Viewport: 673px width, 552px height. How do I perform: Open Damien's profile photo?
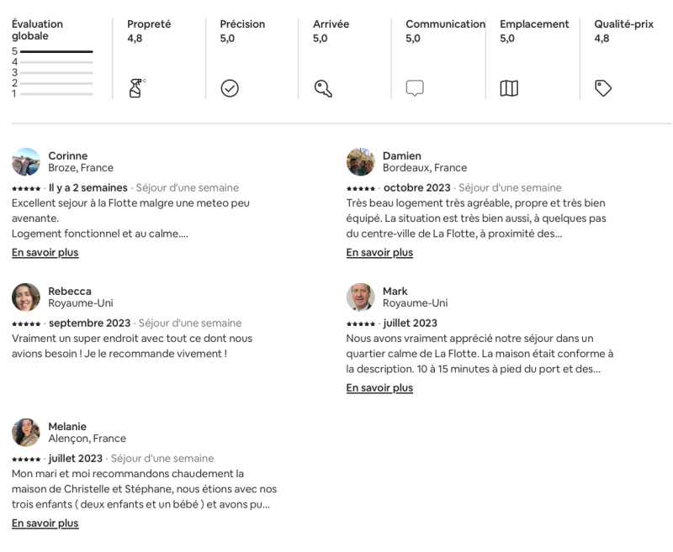[x=361, y=161]
